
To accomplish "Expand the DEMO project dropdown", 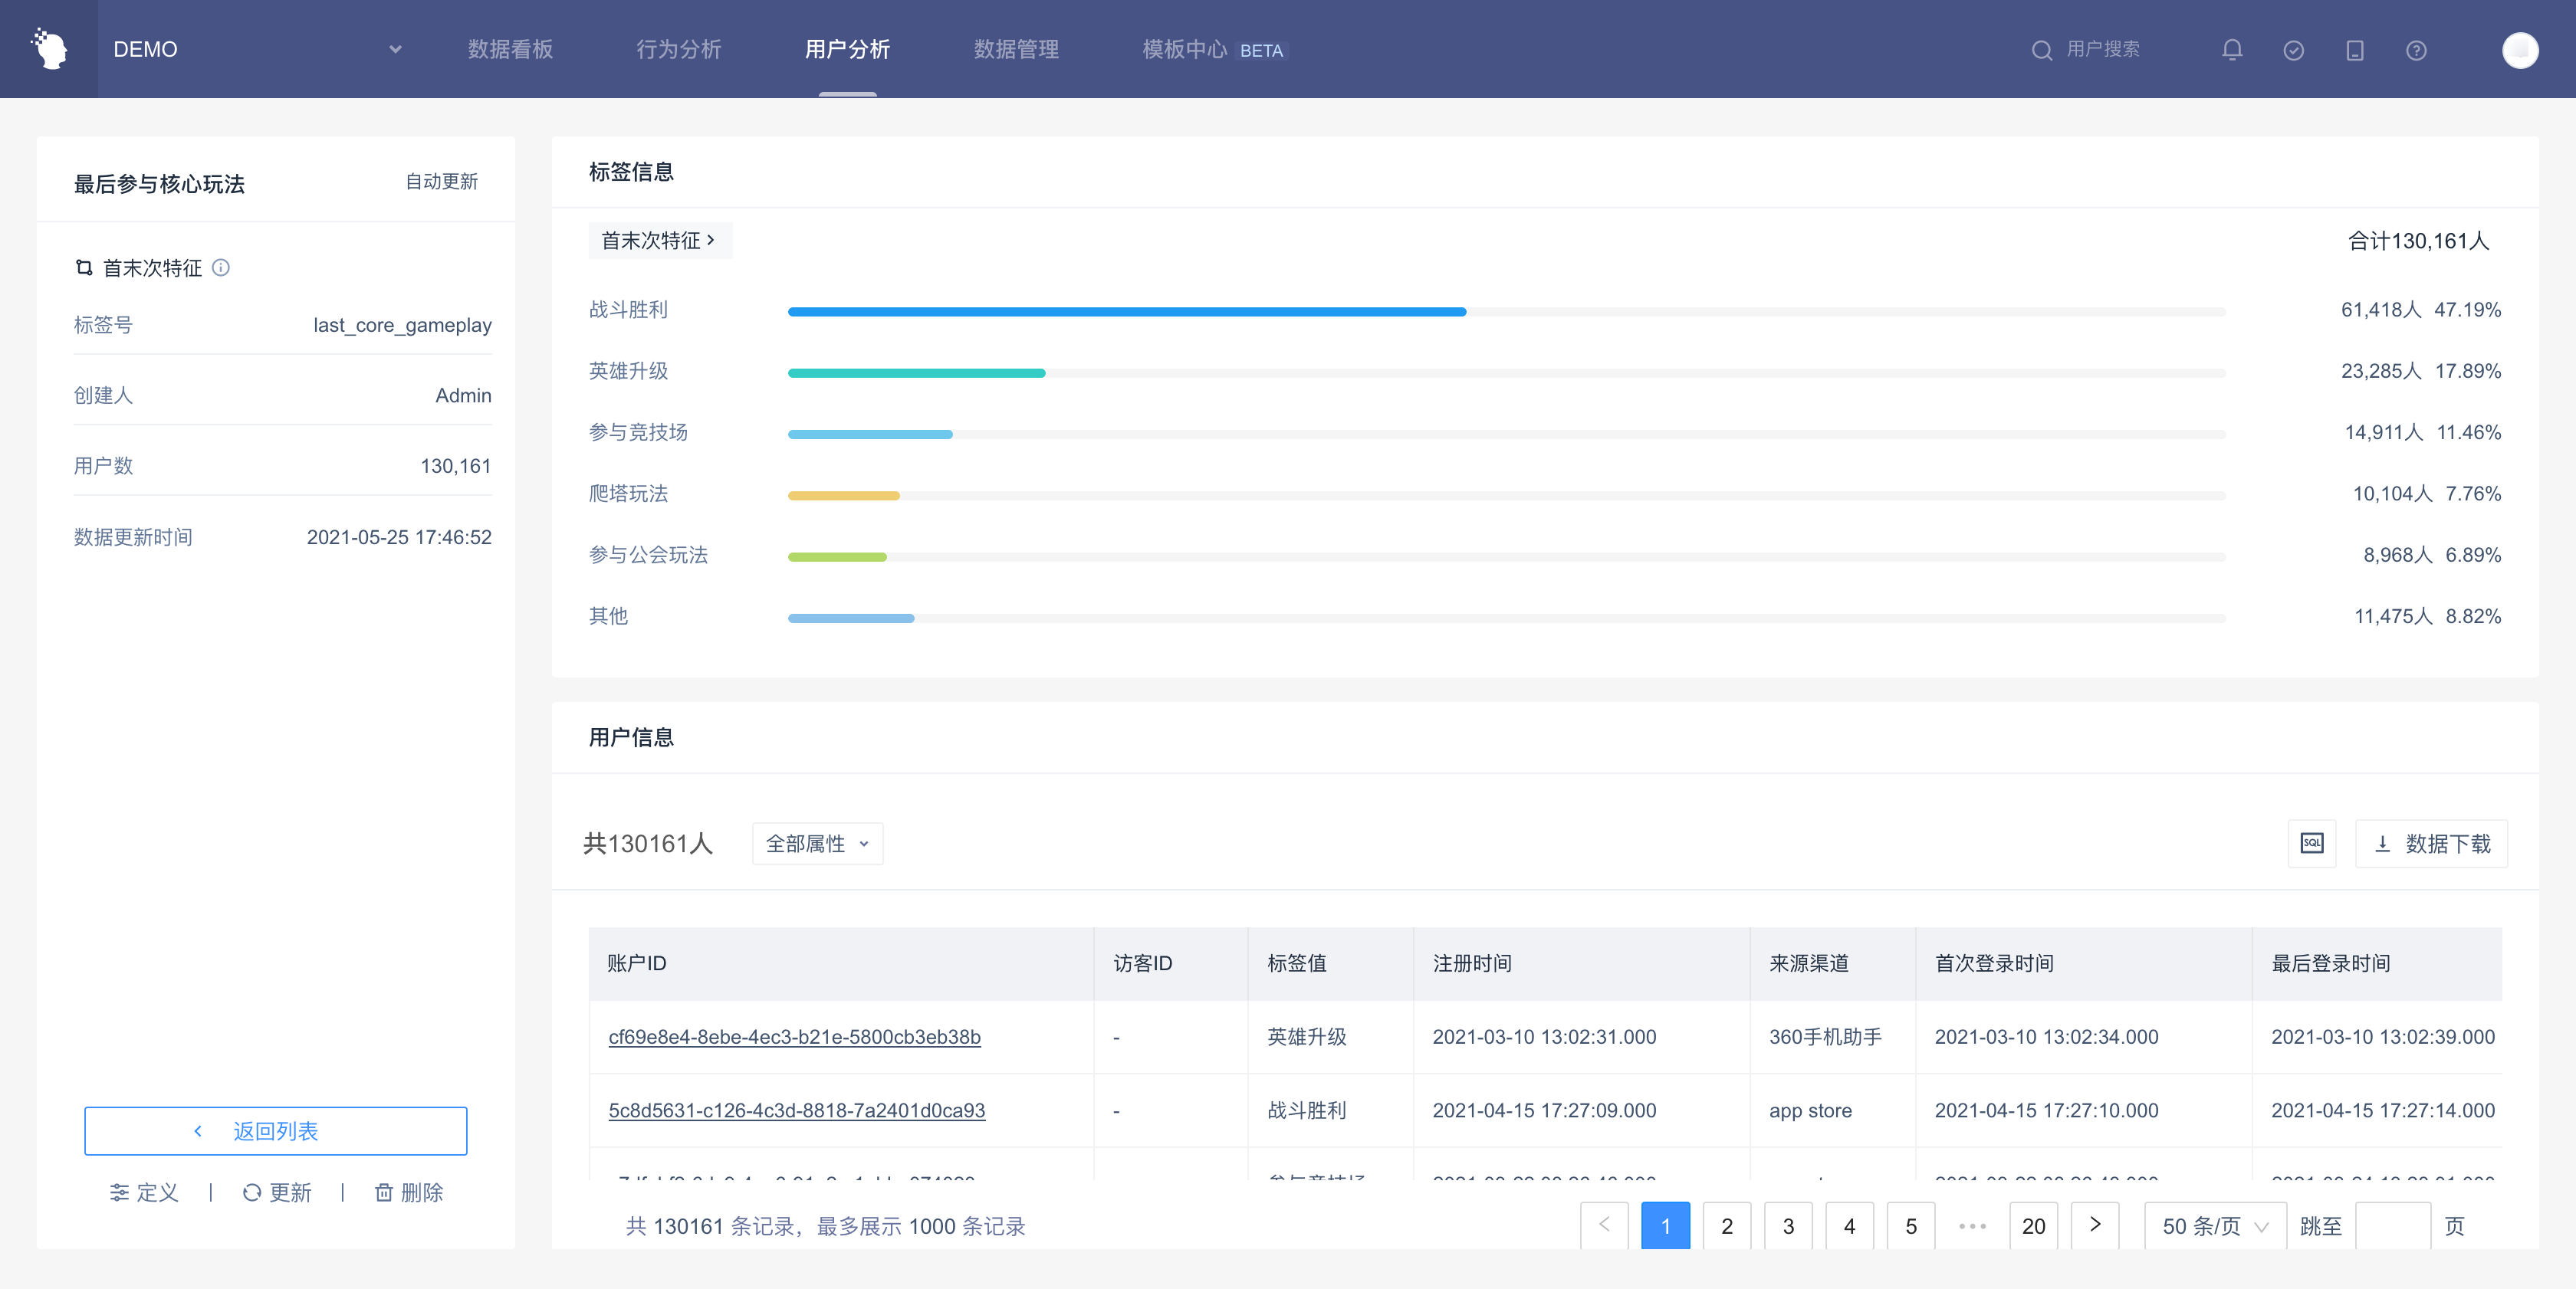I will (395, 49).
